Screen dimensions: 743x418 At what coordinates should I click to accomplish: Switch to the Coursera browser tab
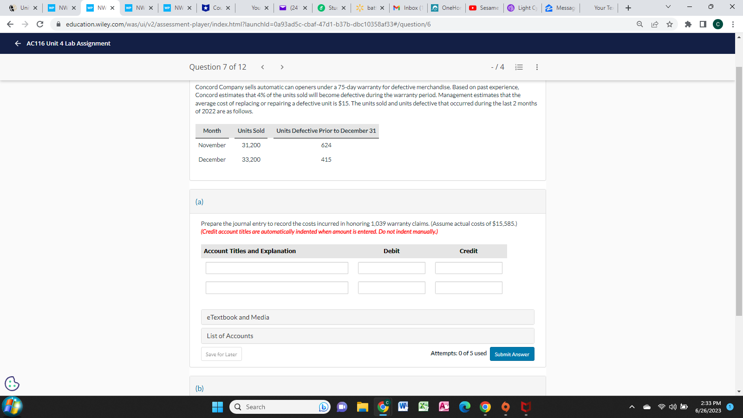click(x=216, y=7)
